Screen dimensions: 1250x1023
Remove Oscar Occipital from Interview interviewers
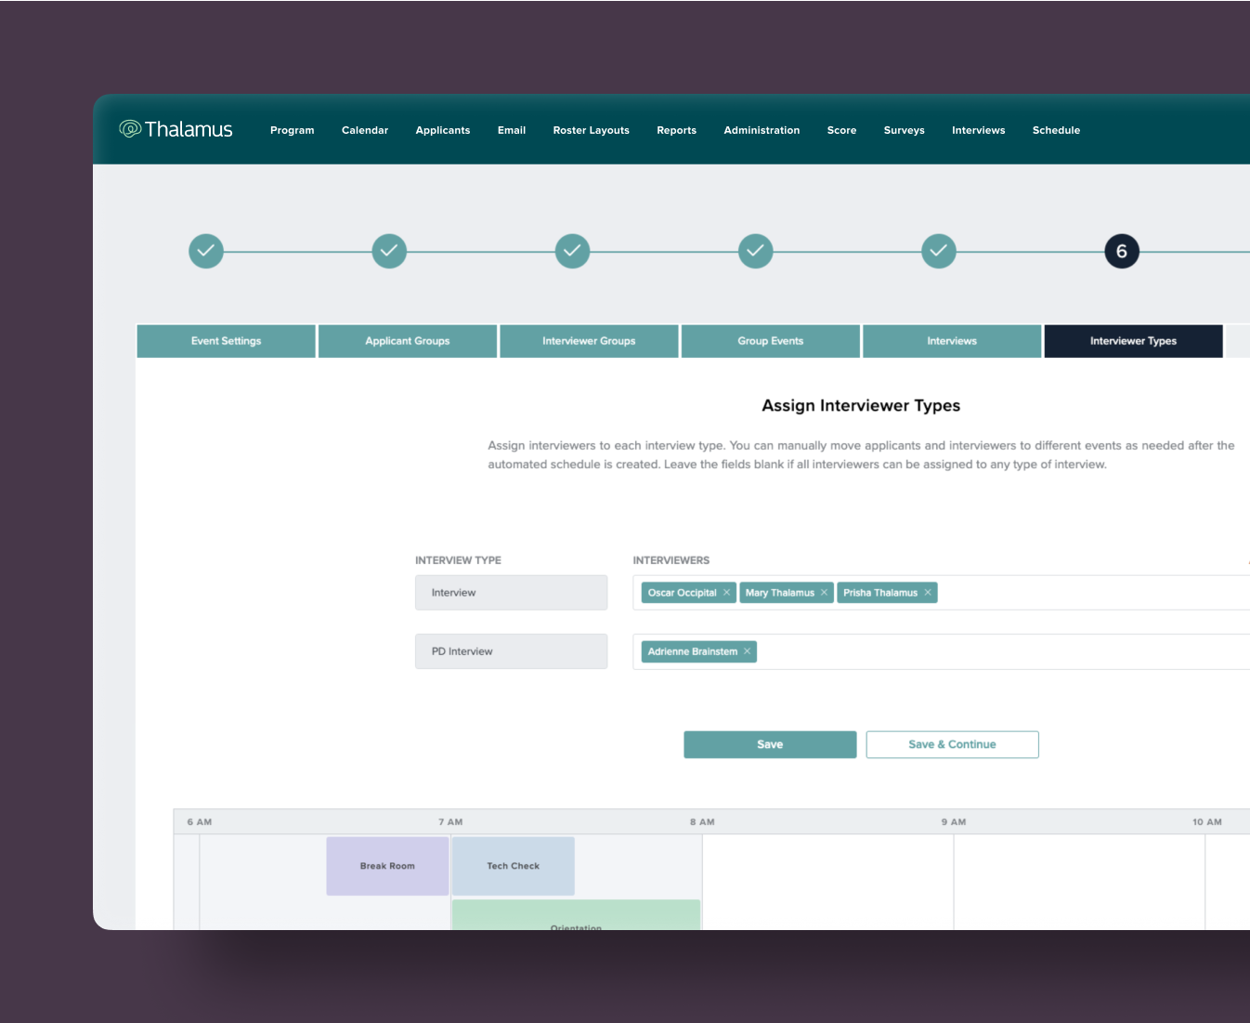pyautogui.click(x=727, y=593)
